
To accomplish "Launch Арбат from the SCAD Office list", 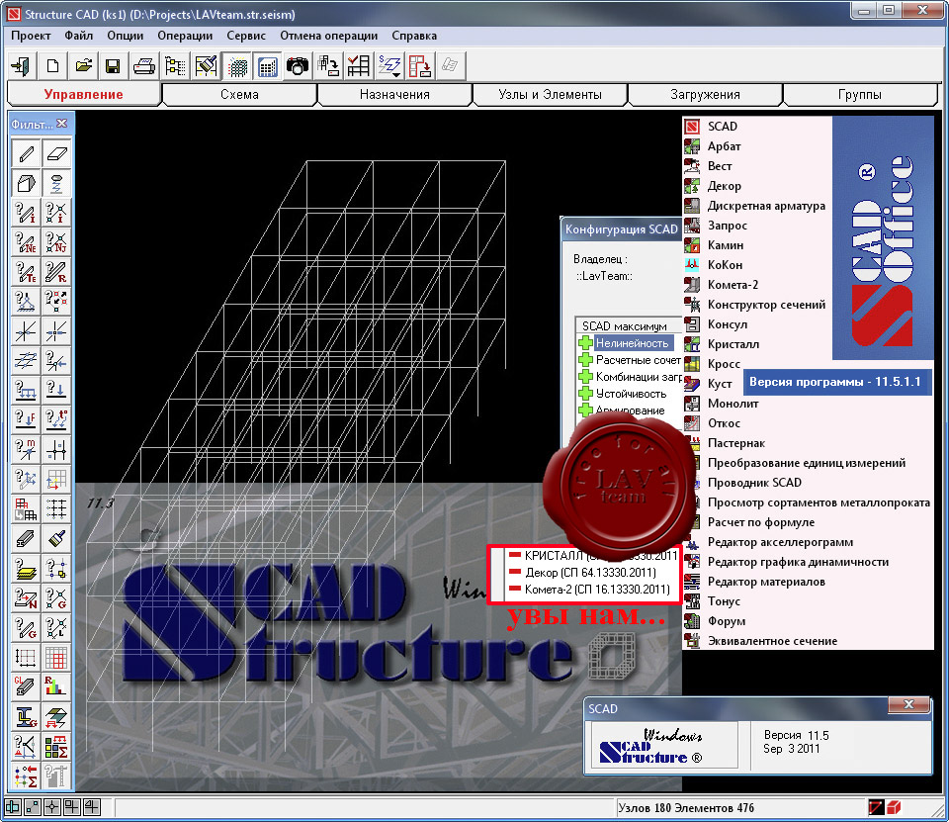I will click(724, 146).
